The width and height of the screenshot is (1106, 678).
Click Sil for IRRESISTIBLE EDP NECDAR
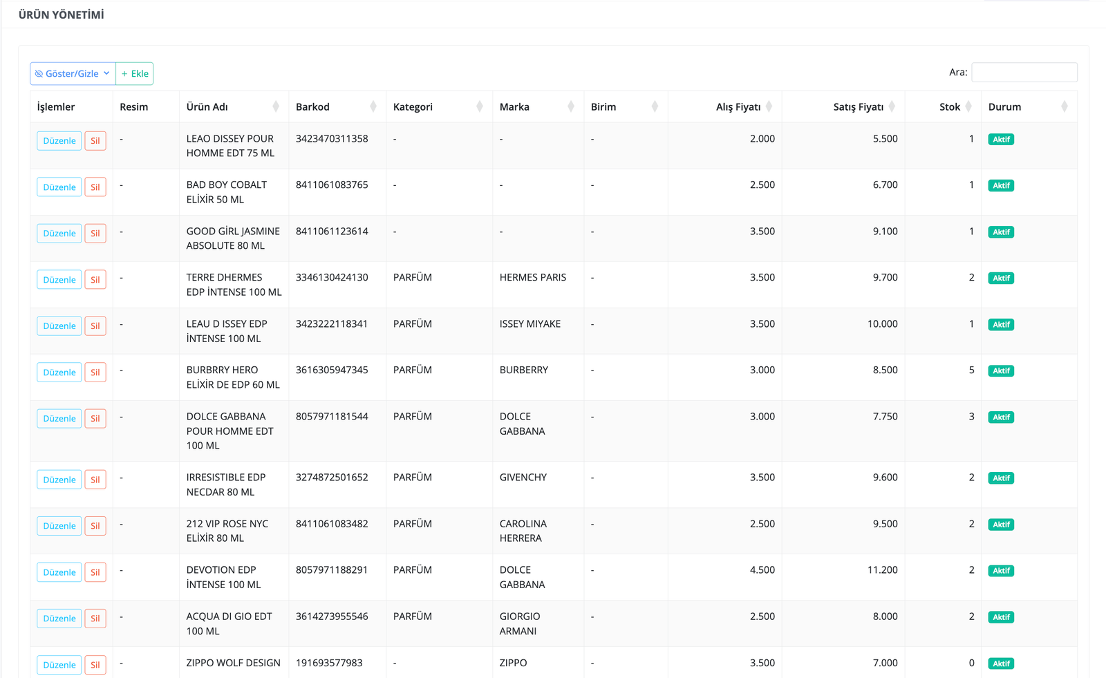(x=95, y=480)
